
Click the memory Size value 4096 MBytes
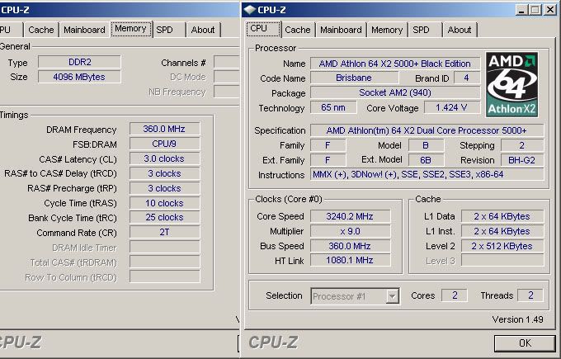point(79,77)
